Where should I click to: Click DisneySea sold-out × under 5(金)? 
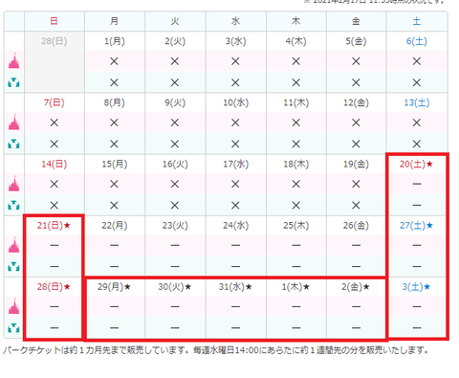point(356,82)
